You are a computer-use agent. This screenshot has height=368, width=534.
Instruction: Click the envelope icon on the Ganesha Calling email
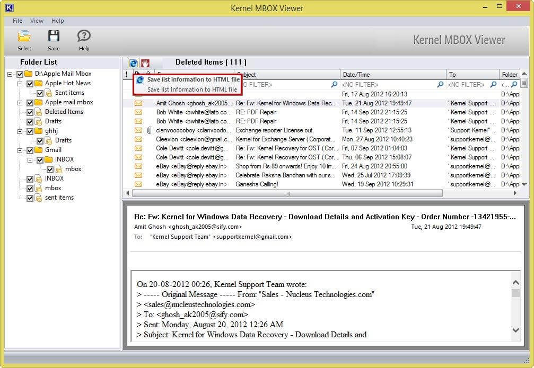(138, 184)
